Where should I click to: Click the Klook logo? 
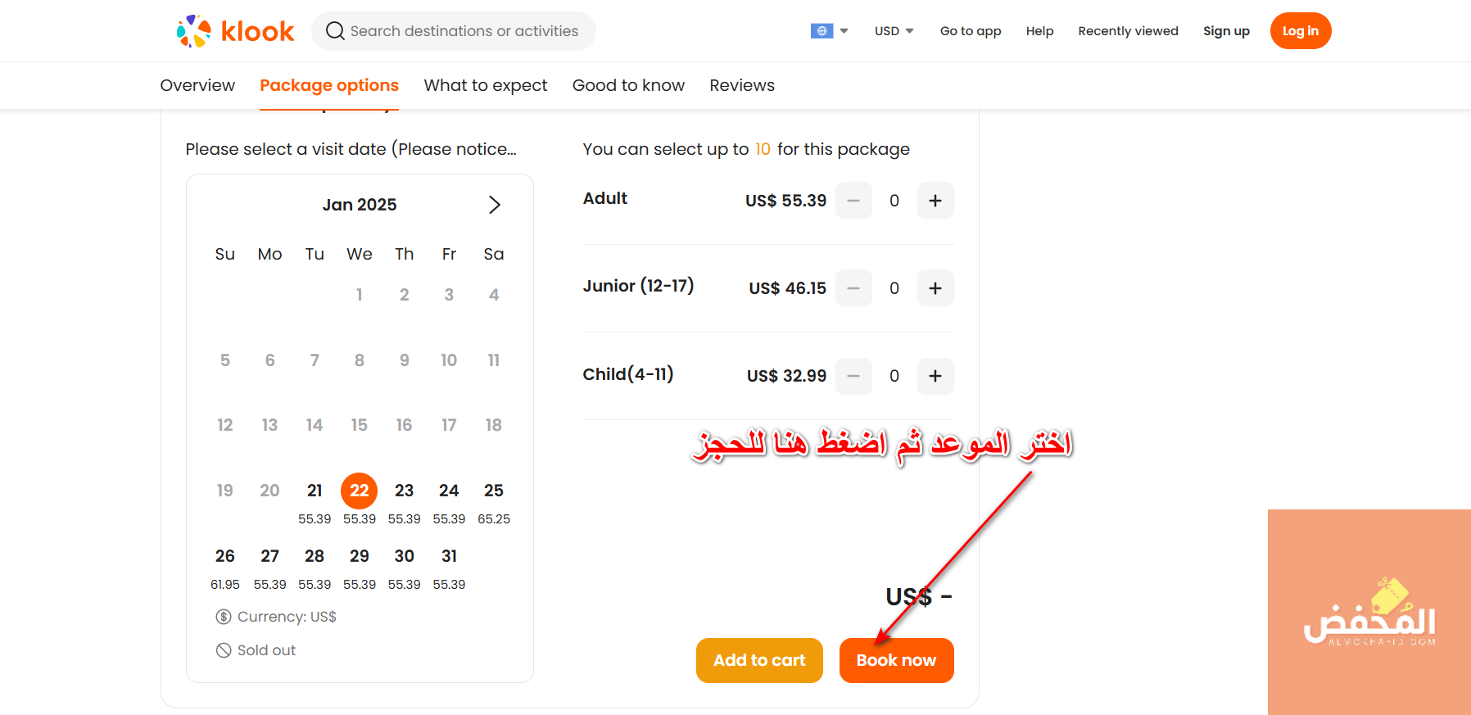235,31
